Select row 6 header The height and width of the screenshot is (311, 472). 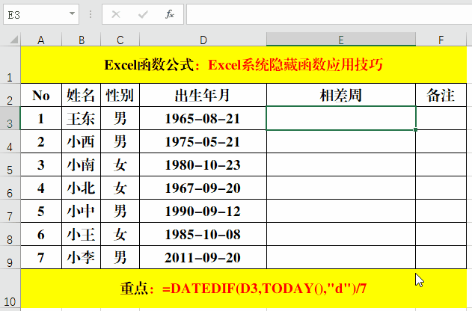[10, 188]
